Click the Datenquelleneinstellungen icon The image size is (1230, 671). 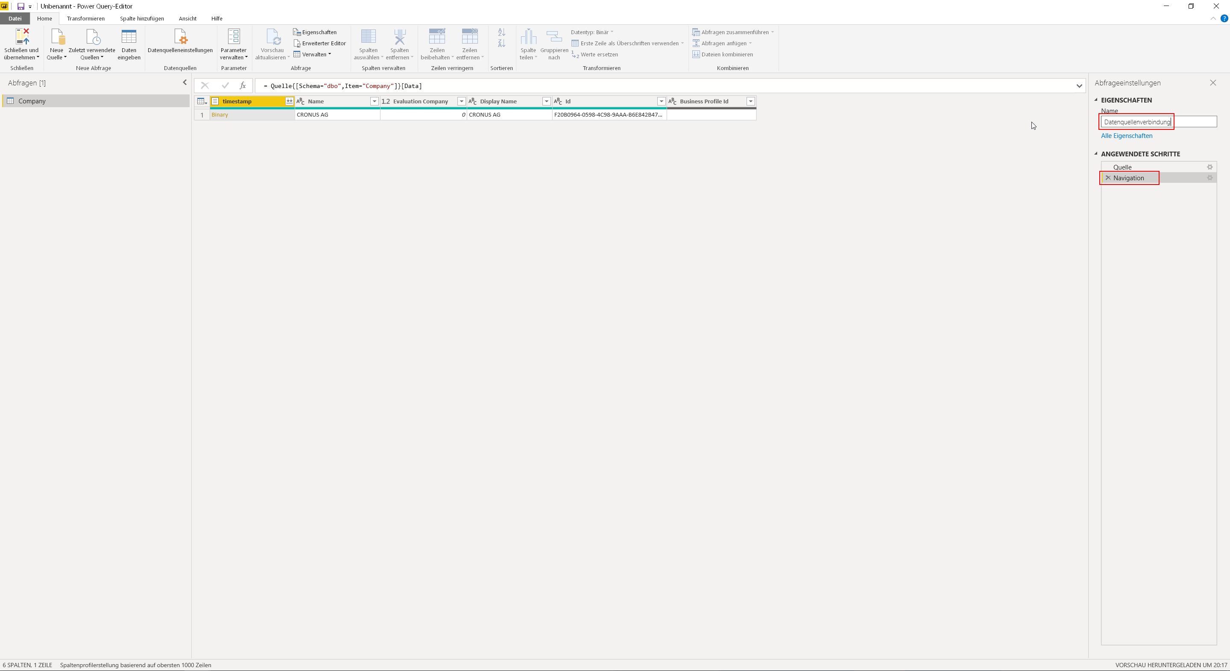[x=180, y=37]
